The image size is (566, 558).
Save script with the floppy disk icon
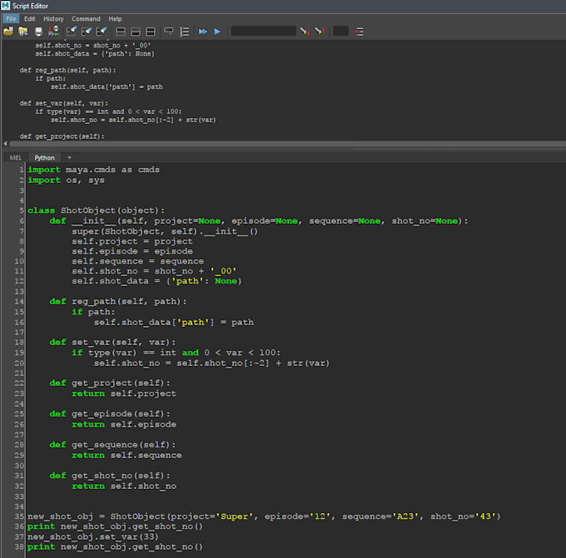[x=38, y=32]
